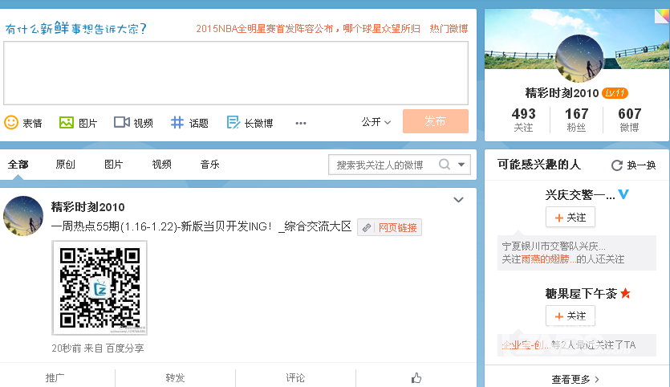
Task: Like the post with thumbs-up icon
Action: [416, 377]
